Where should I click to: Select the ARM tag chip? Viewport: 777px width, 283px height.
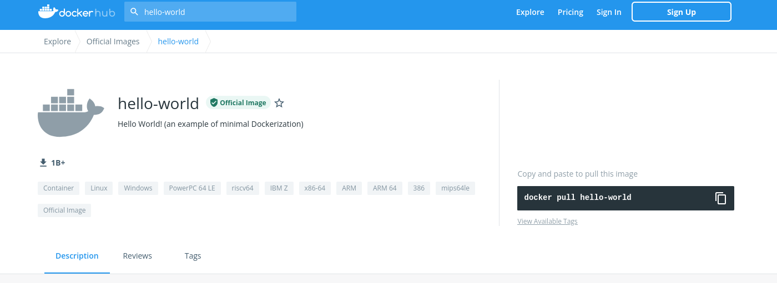349,188
